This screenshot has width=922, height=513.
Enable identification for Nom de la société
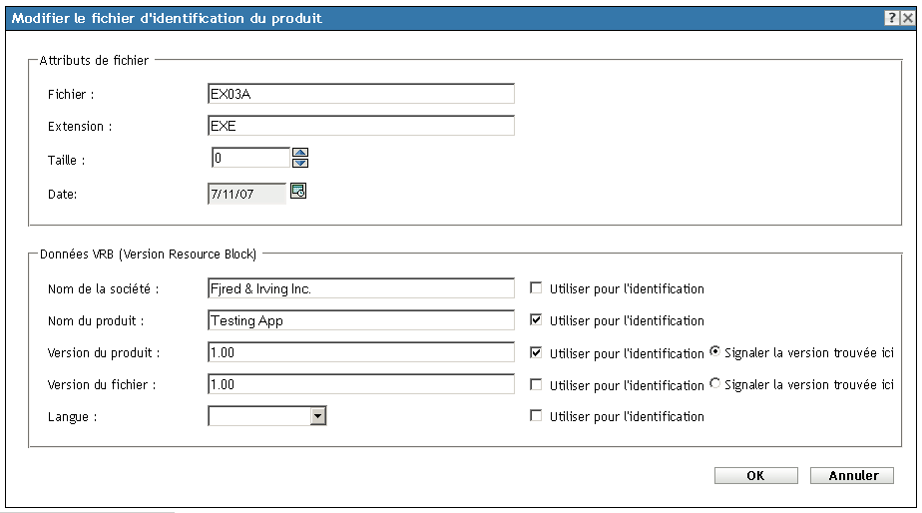[x=537, y=289]
